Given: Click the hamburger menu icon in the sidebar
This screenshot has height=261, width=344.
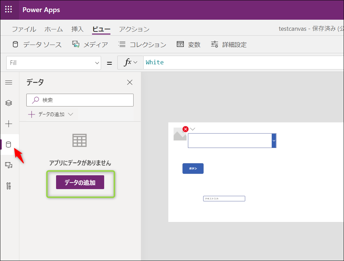Looking at the screenshot, I should pos(9,82).
